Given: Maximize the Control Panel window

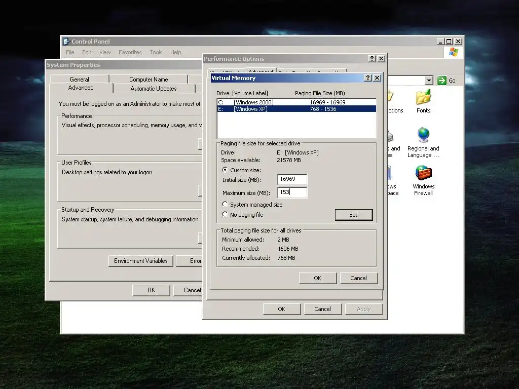Looking at the screenshot, I should click(x=449, y=42).
